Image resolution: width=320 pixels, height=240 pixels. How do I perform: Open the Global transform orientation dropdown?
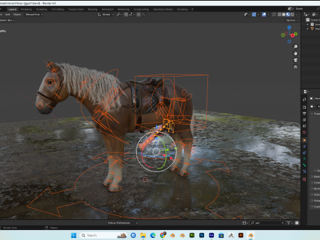click(106, 15)
